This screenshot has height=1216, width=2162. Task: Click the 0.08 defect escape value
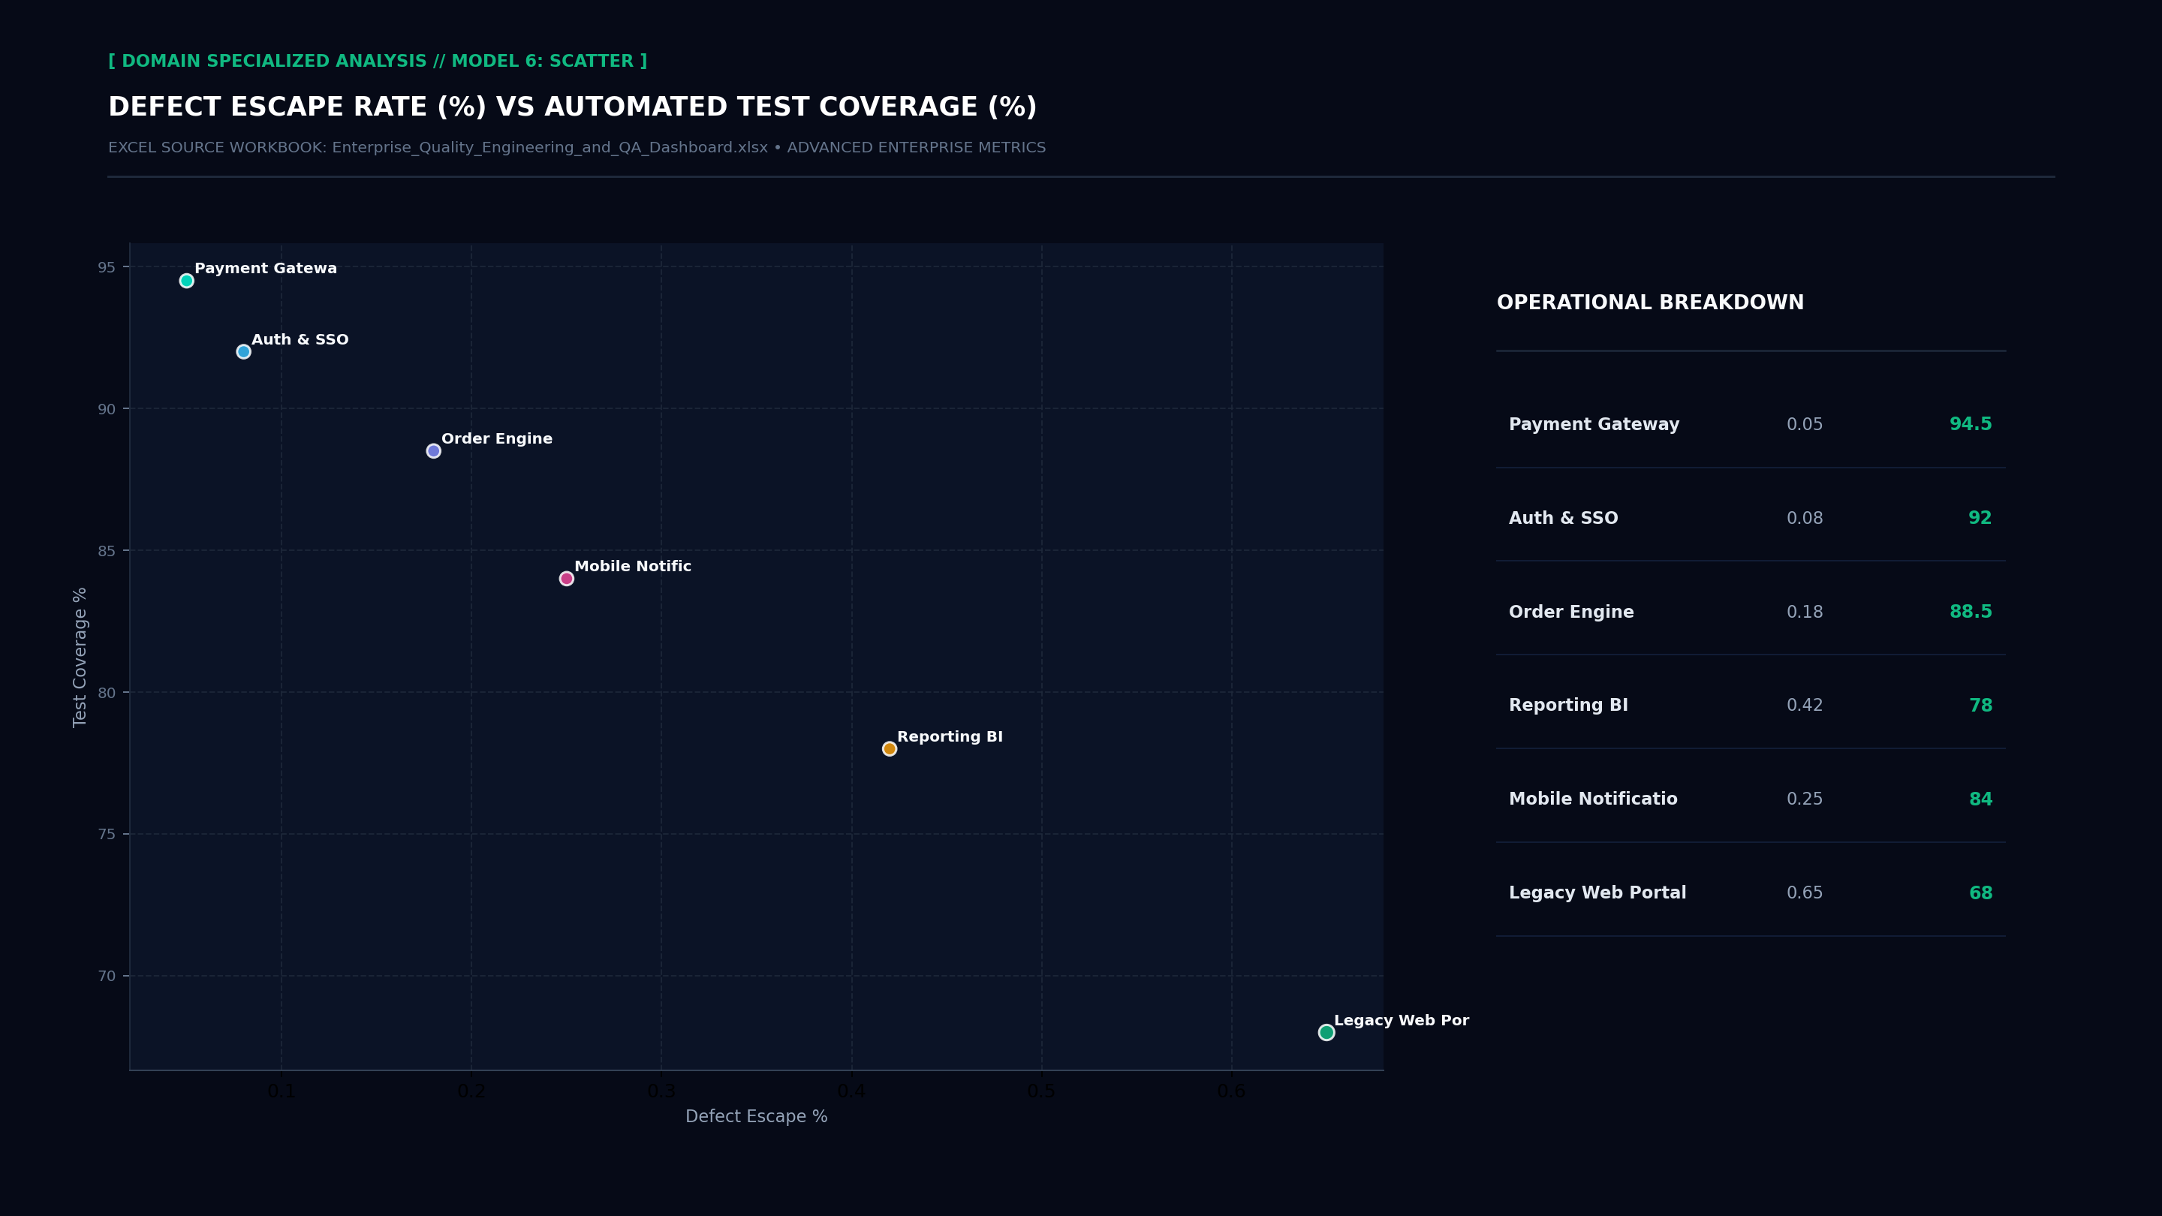coord(1805,519)
